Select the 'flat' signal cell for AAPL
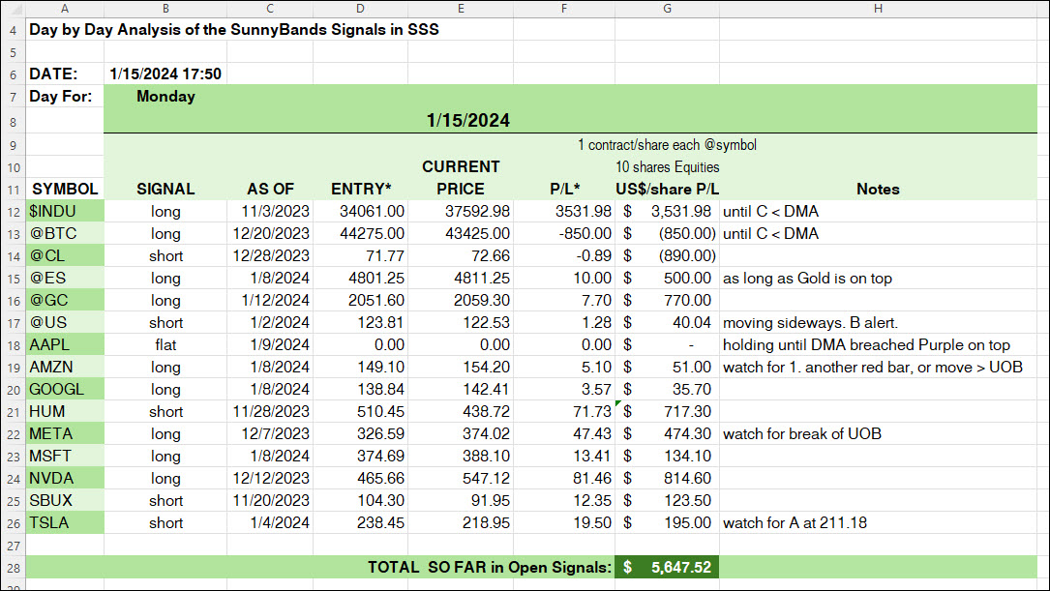This screenshot has width=1050, height=591. point(165,344)
